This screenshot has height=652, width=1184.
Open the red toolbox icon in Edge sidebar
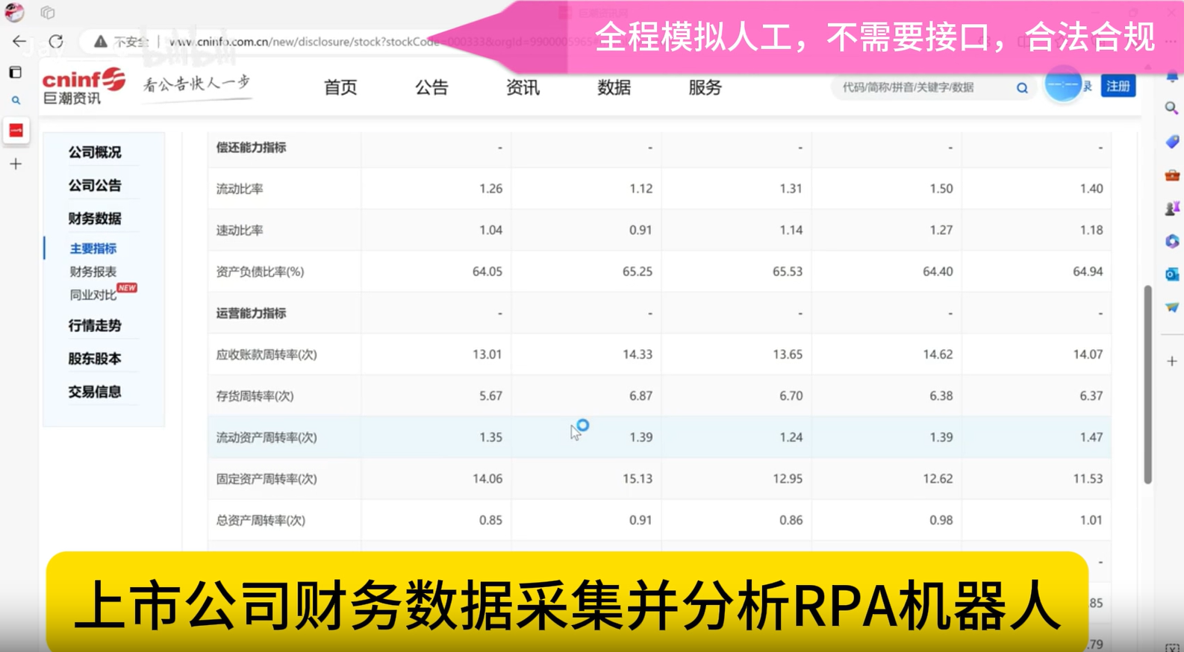click(x=1172, y=175)
